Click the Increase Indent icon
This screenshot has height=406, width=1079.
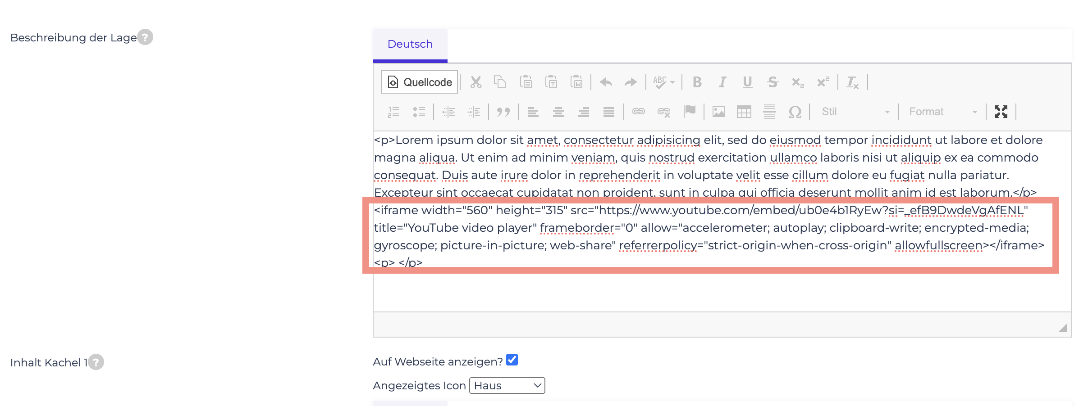tap(474, 112)
